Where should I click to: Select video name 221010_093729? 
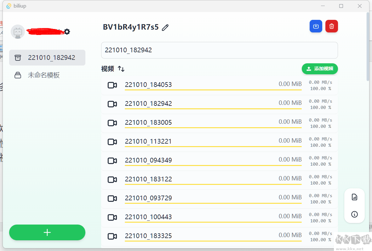tap(148, 198)
